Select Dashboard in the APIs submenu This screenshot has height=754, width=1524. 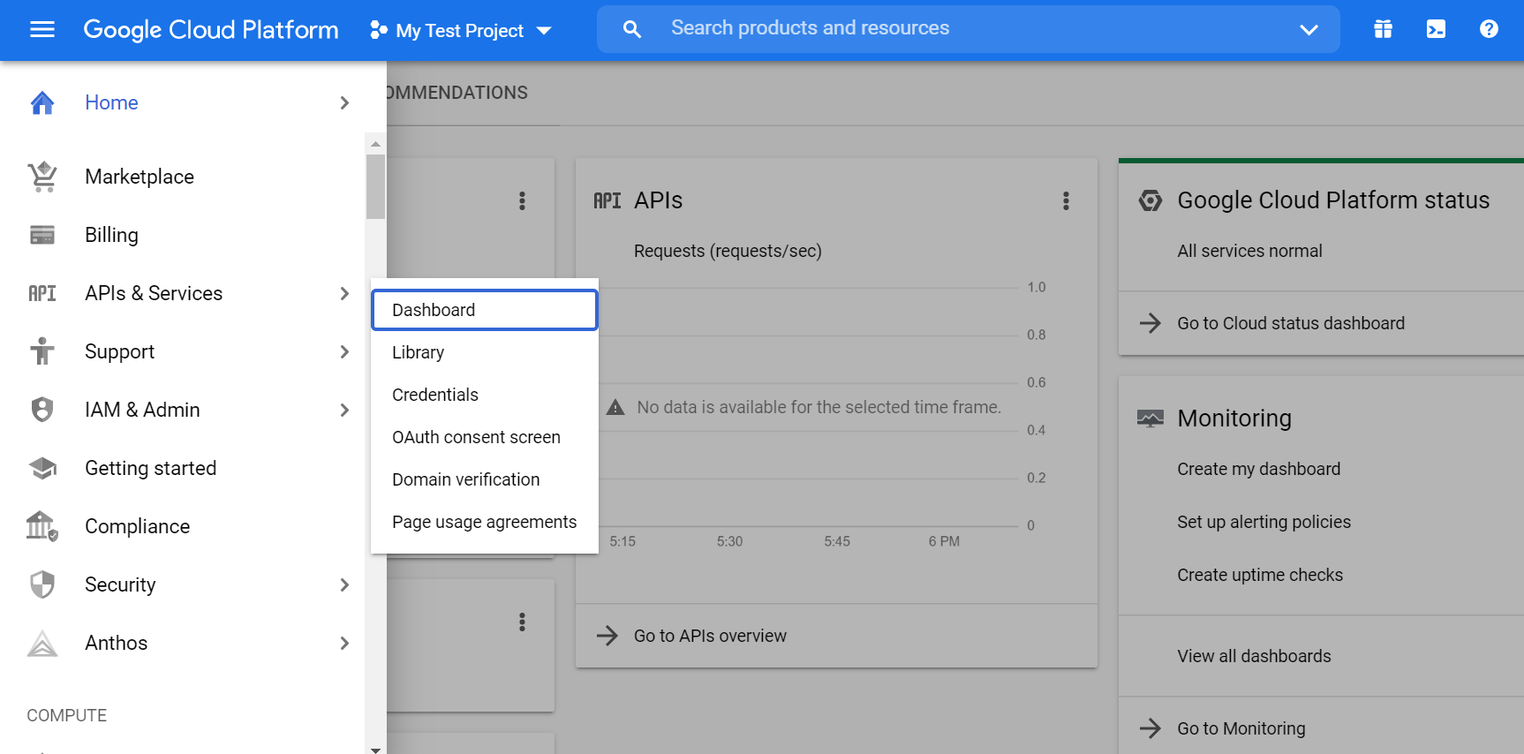click(485, 310)
